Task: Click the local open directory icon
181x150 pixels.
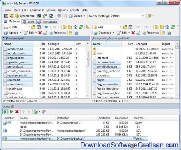Action: pos(33,27)
